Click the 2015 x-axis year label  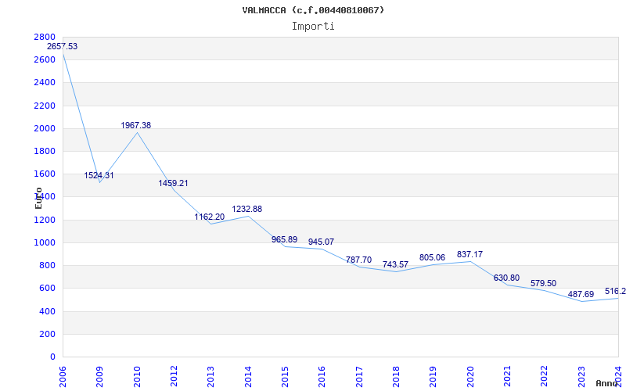[285, 376]
